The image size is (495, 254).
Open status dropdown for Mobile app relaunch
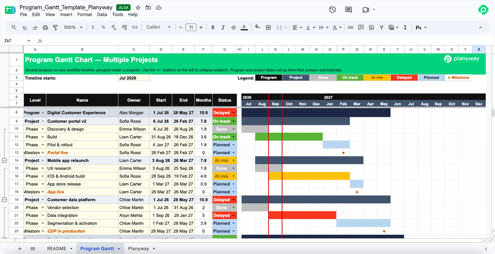tap(234, 161)
